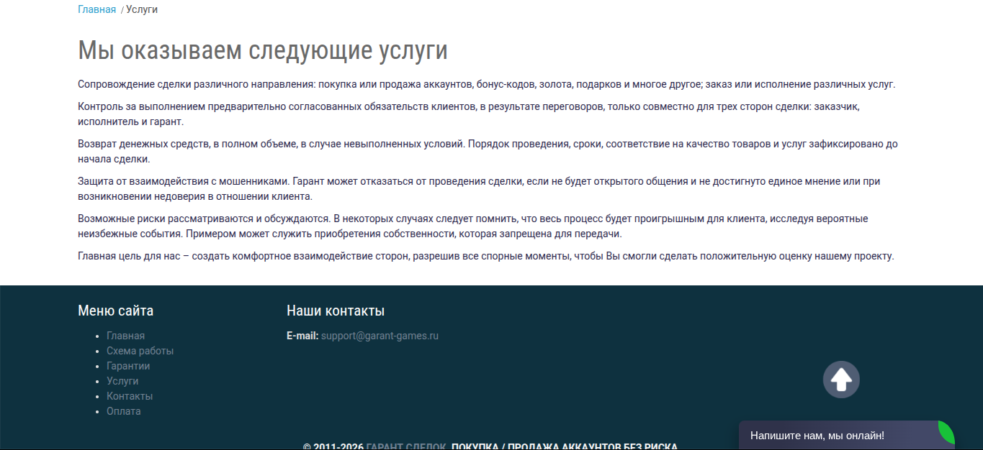This screenshot has height=450, width=983.
Task: Follow the 'ГАРАНТ СДЕЛОК' footer link
Action: pyautogui.click(x=406, y=446)
